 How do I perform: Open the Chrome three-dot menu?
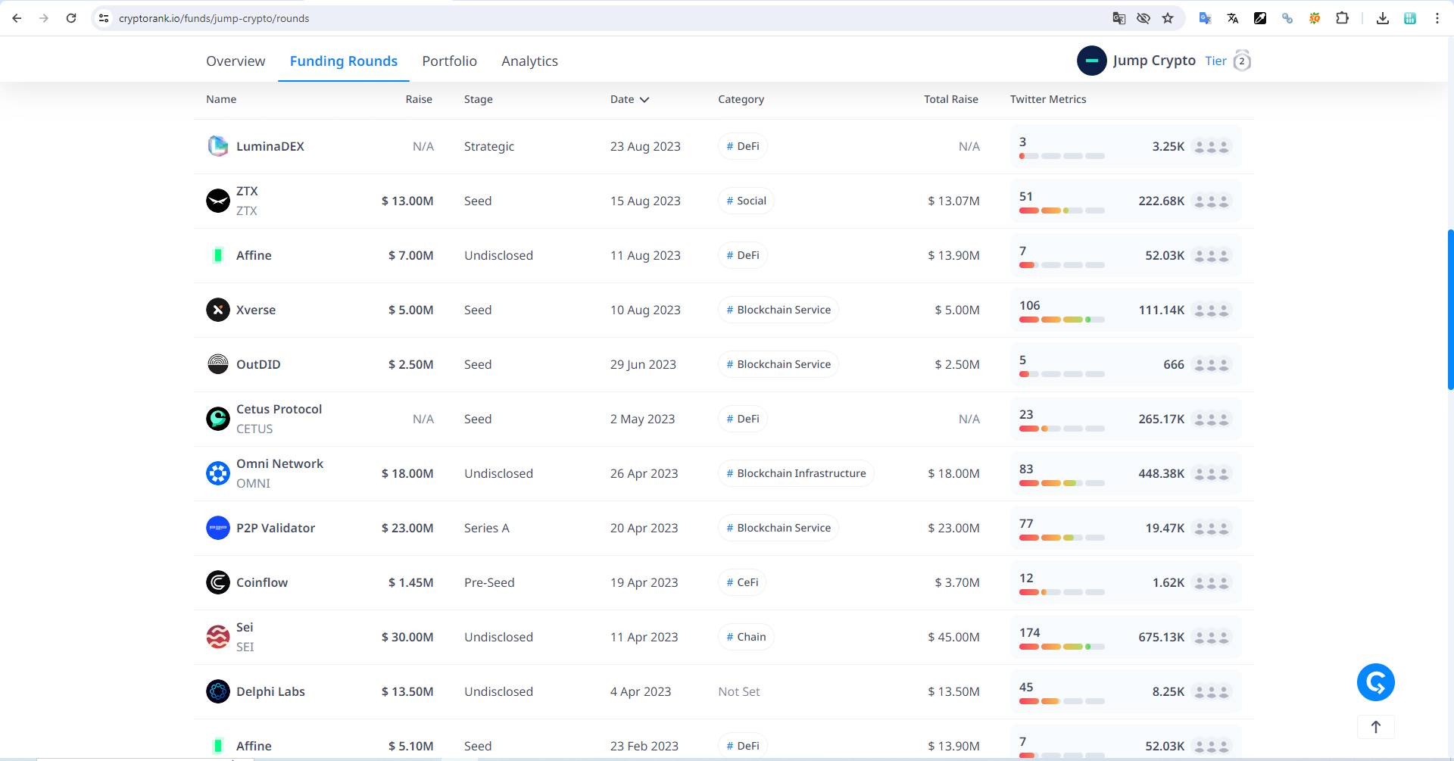tap(1437, 18)
